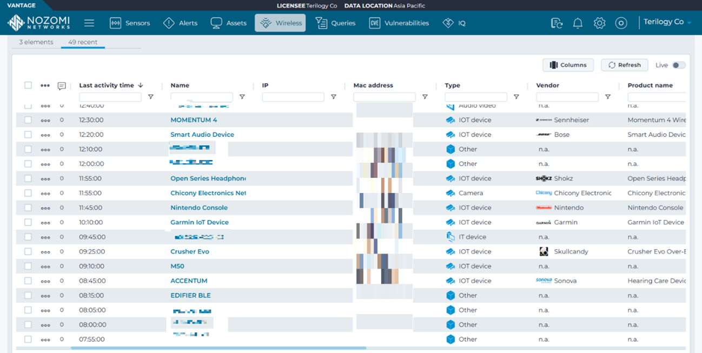This screenshot has width=702, height=353.
Task: Click the Sonova vendor logo
Action: coord(544,281)
